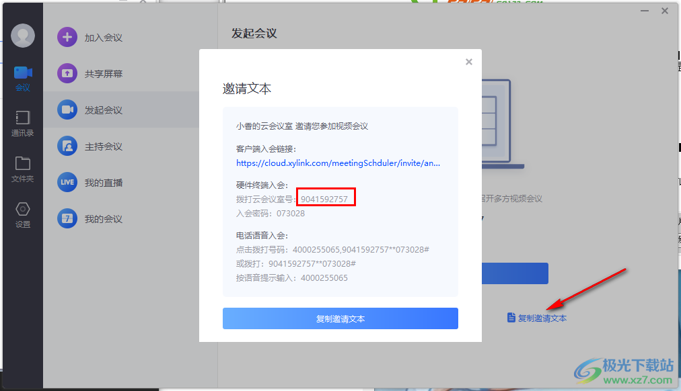This screenshot has height=391, width=681.
Task: Open the 文件夹 folder section
Action: click(23, 169)
